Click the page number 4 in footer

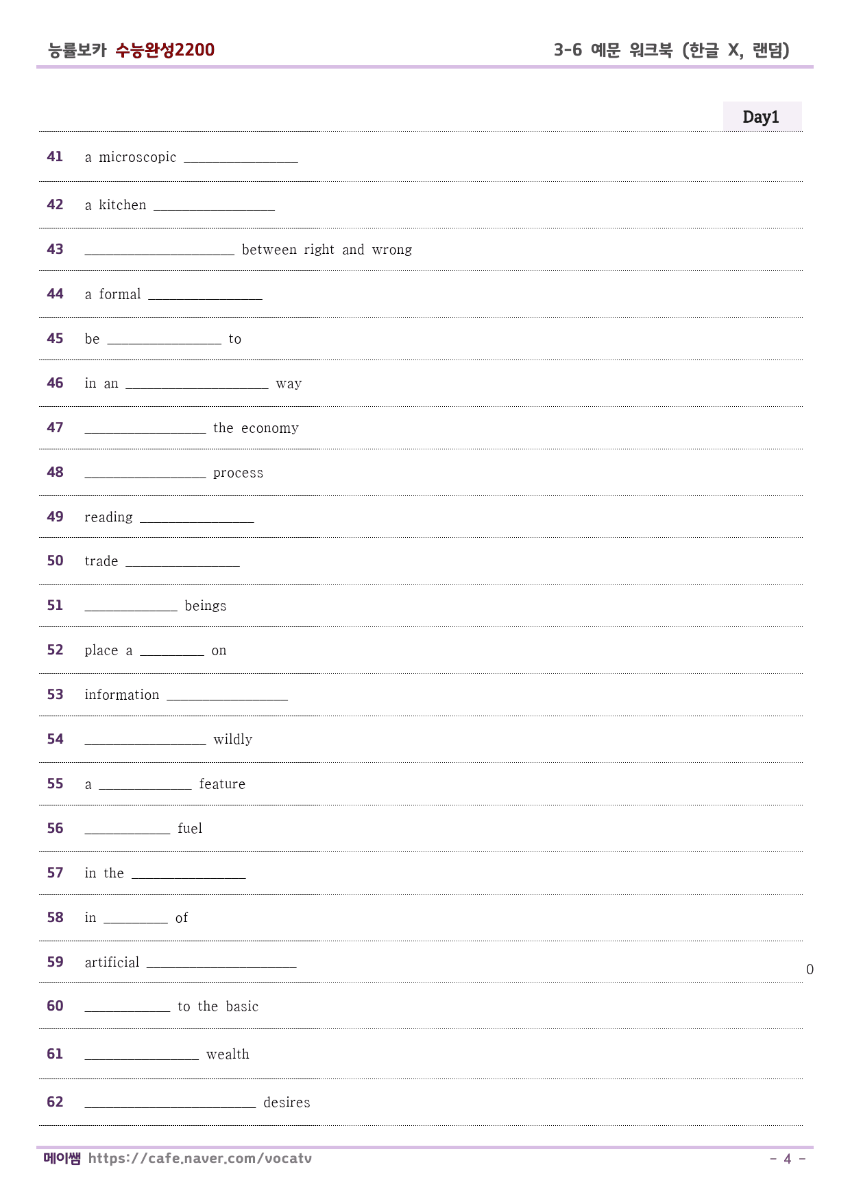coord(788,1159)
